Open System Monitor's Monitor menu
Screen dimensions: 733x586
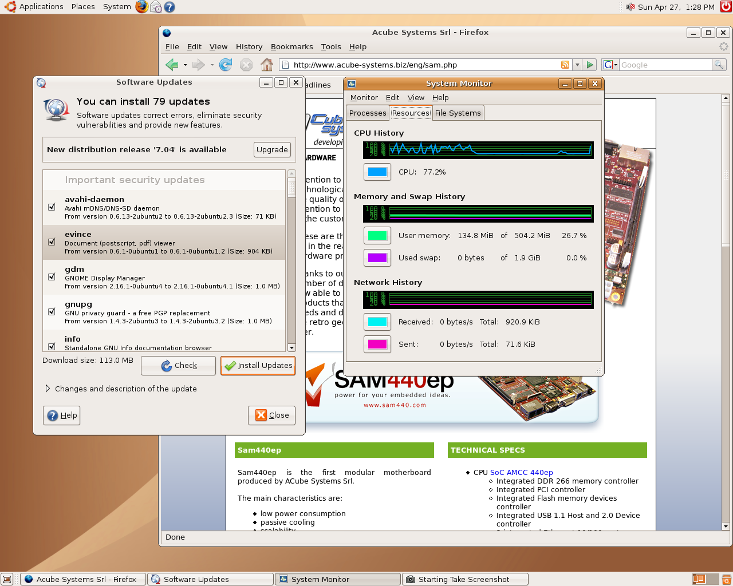click(x=364, y=98)
